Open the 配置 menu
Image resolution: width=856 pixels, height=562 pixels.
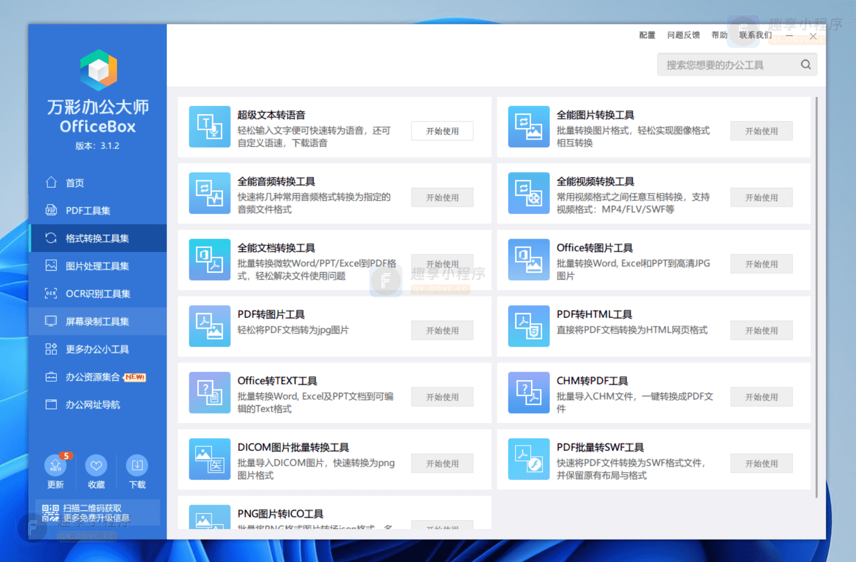pyautogui.click(x=647, y=35)
